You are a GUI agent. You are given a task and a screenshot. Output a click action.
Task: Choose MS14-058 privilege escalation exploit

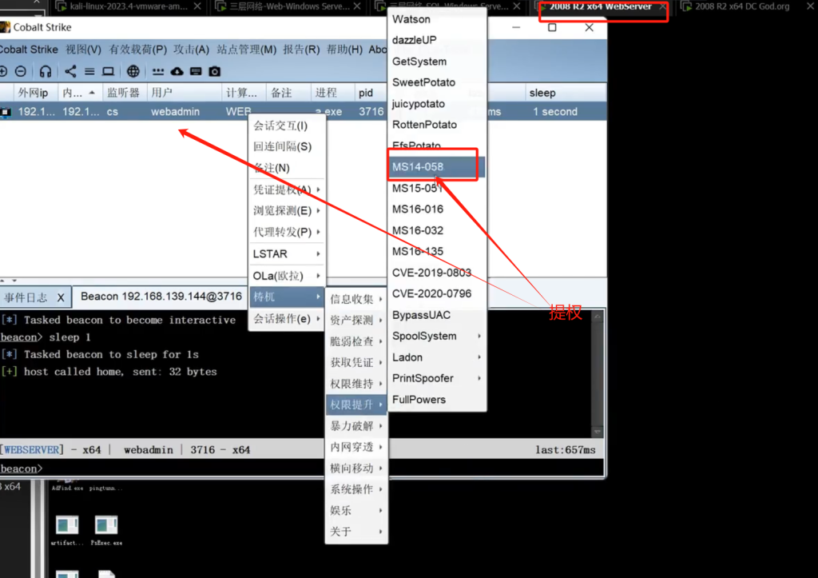coord(436,167)
